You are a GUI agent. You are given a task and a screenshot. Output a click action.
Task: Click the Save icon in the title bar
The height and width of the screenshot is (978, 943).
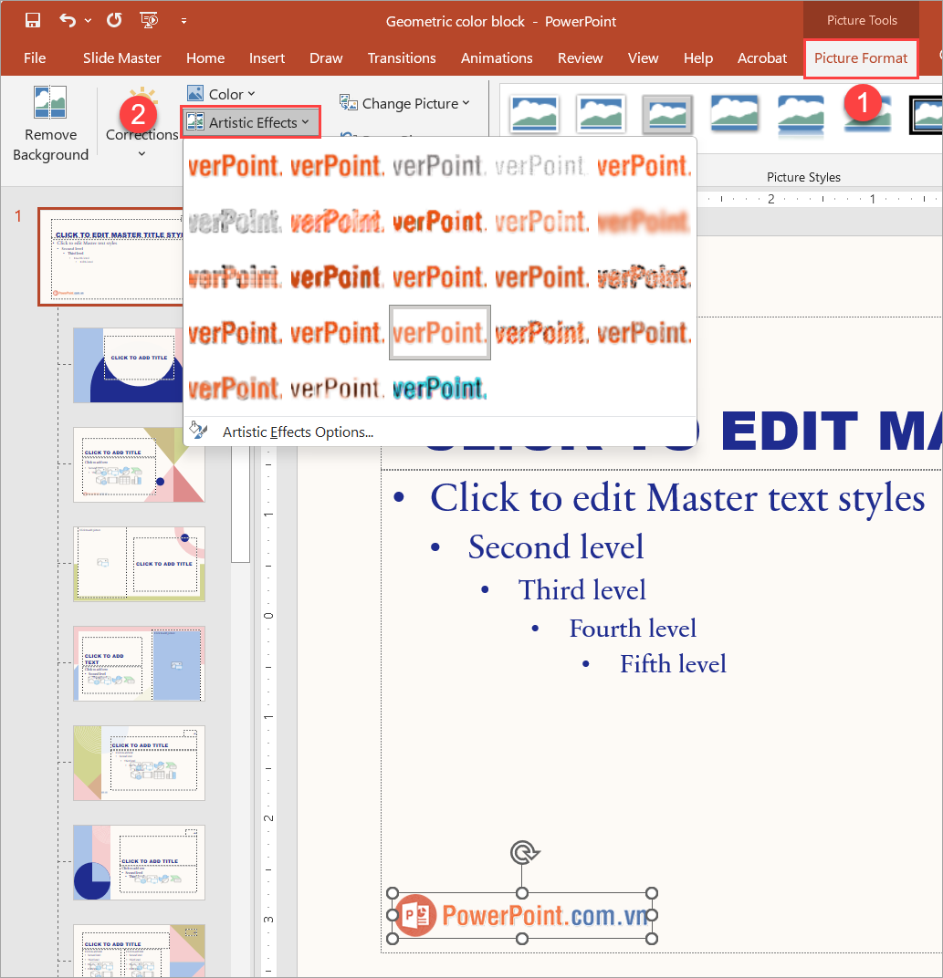pos(33,21)
